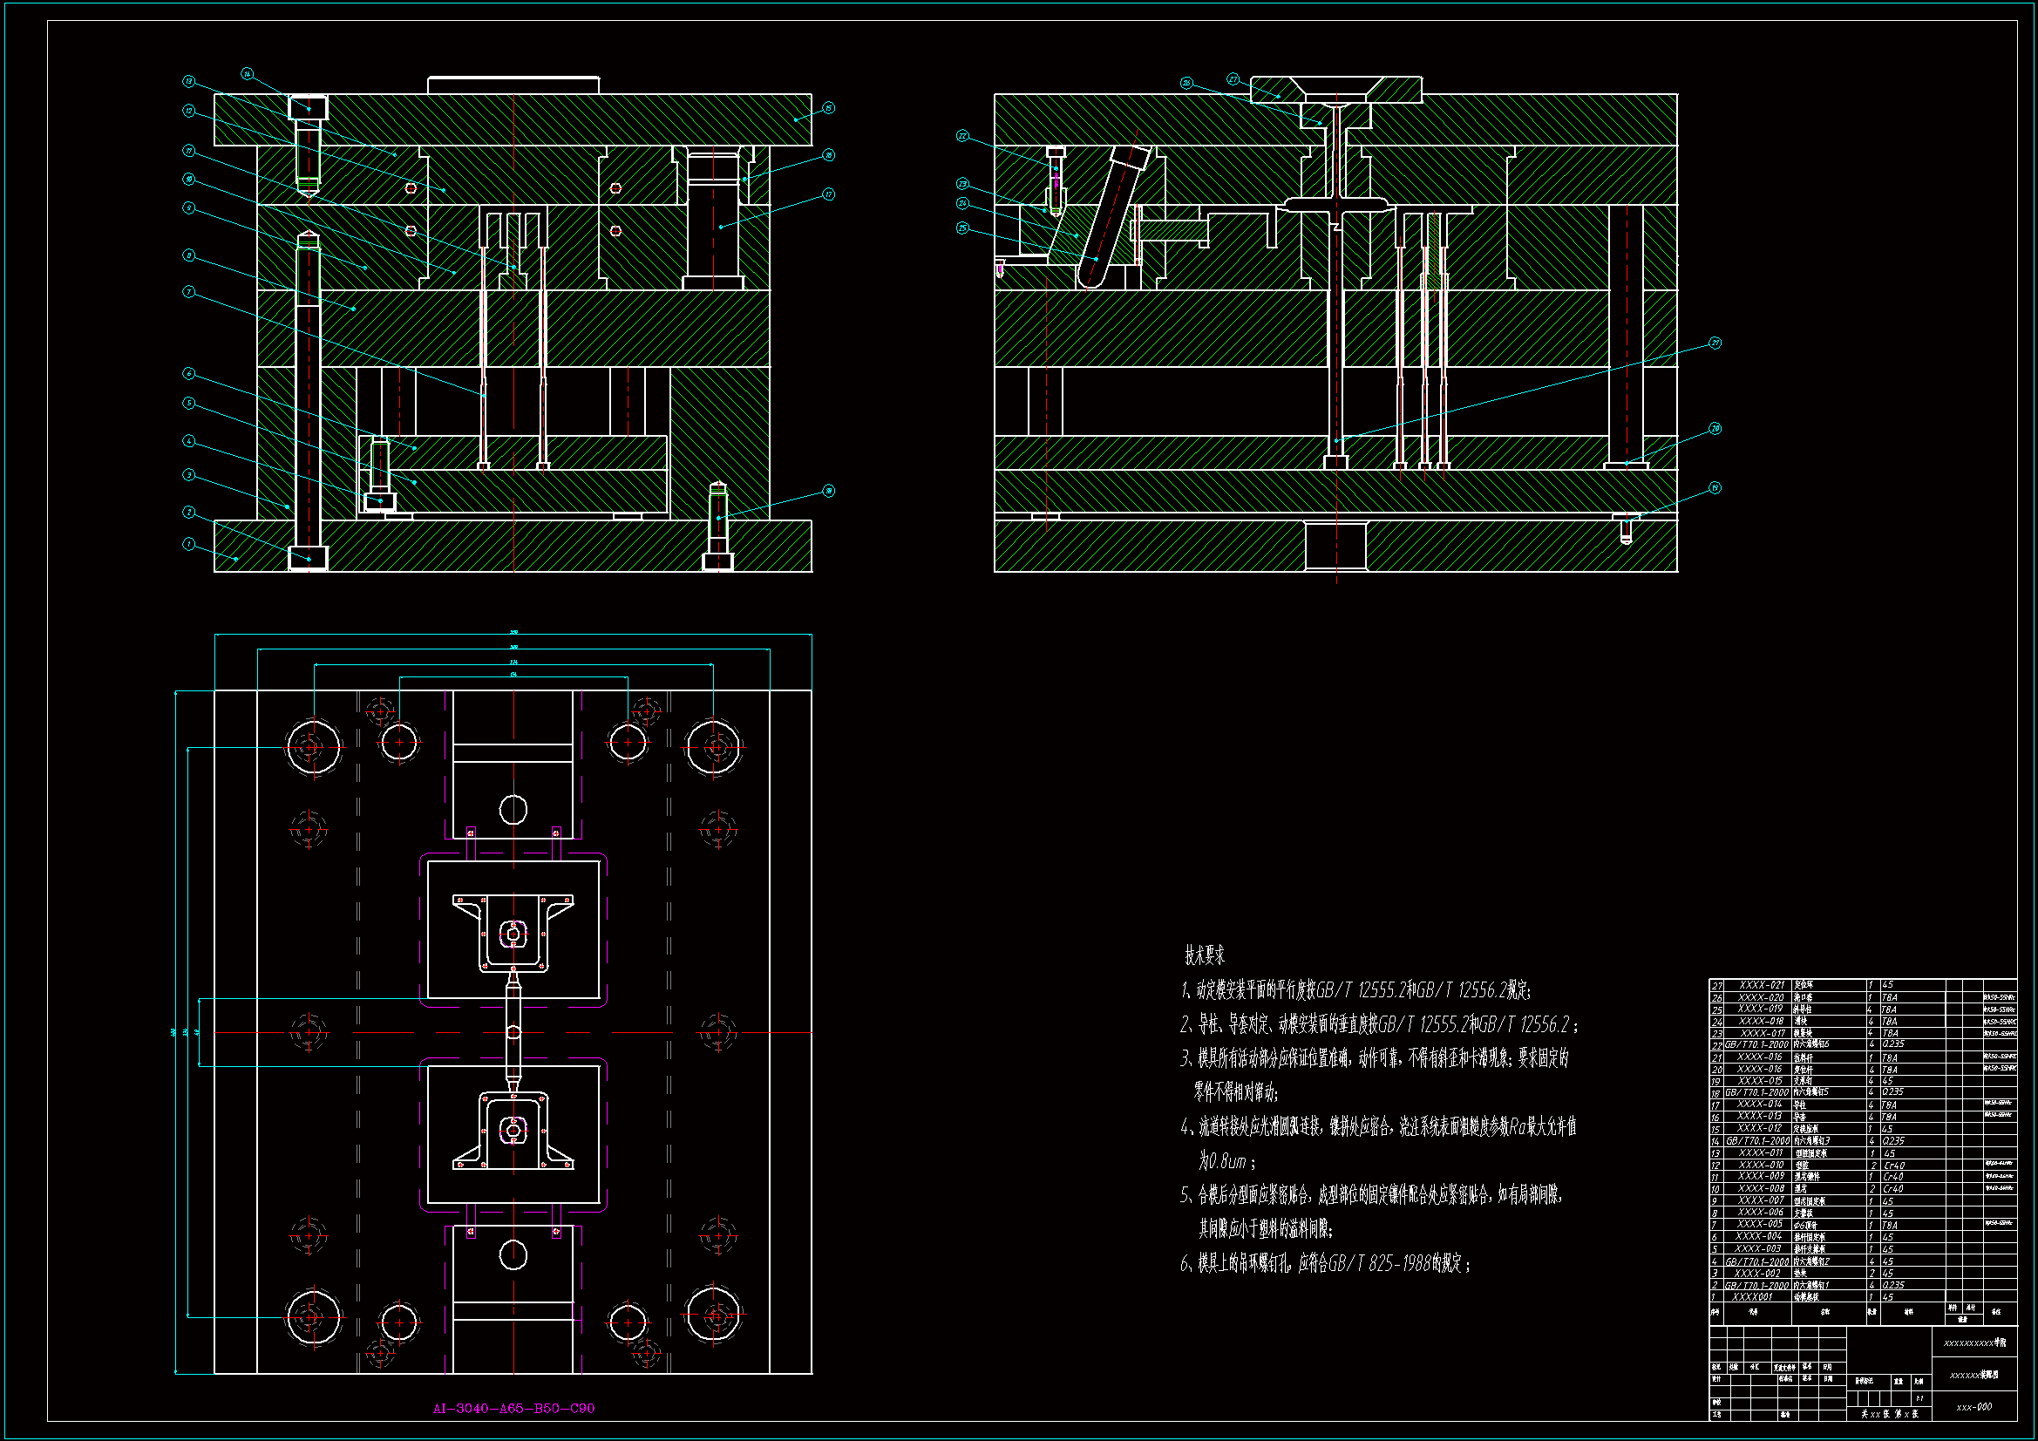2038x1441 pixels.
Task: Click part balloon number 7
Action: point(188,292)
